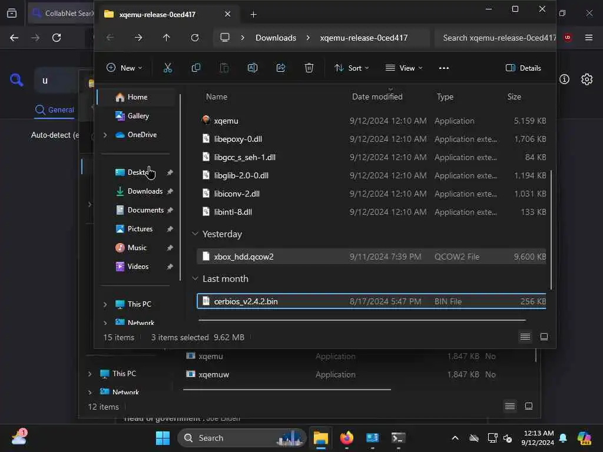
Task: Select xqemuw in the background Explorer window
Action: [213, 375]
